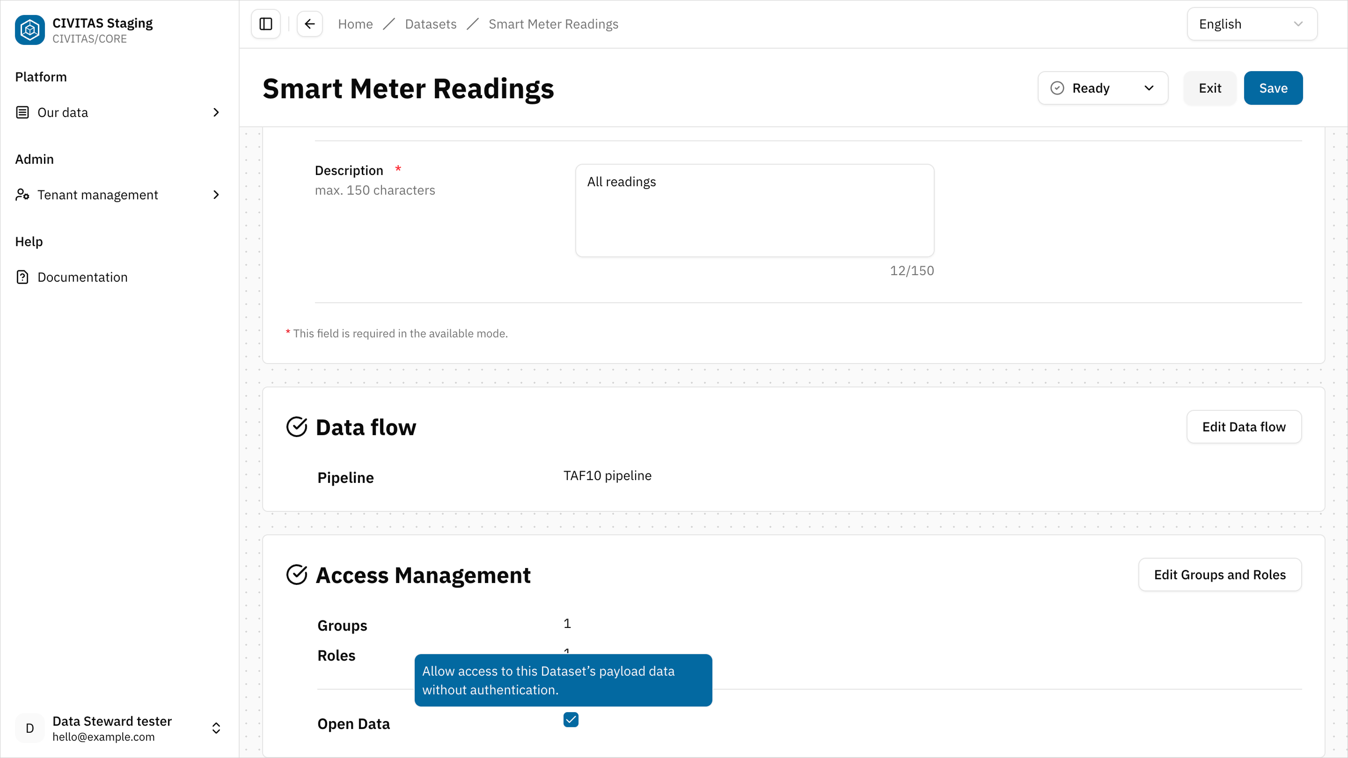Click the Data flow completion checkmark icon
The height and width of the screenshot is (758, 1348).
[x=297, y=426]
